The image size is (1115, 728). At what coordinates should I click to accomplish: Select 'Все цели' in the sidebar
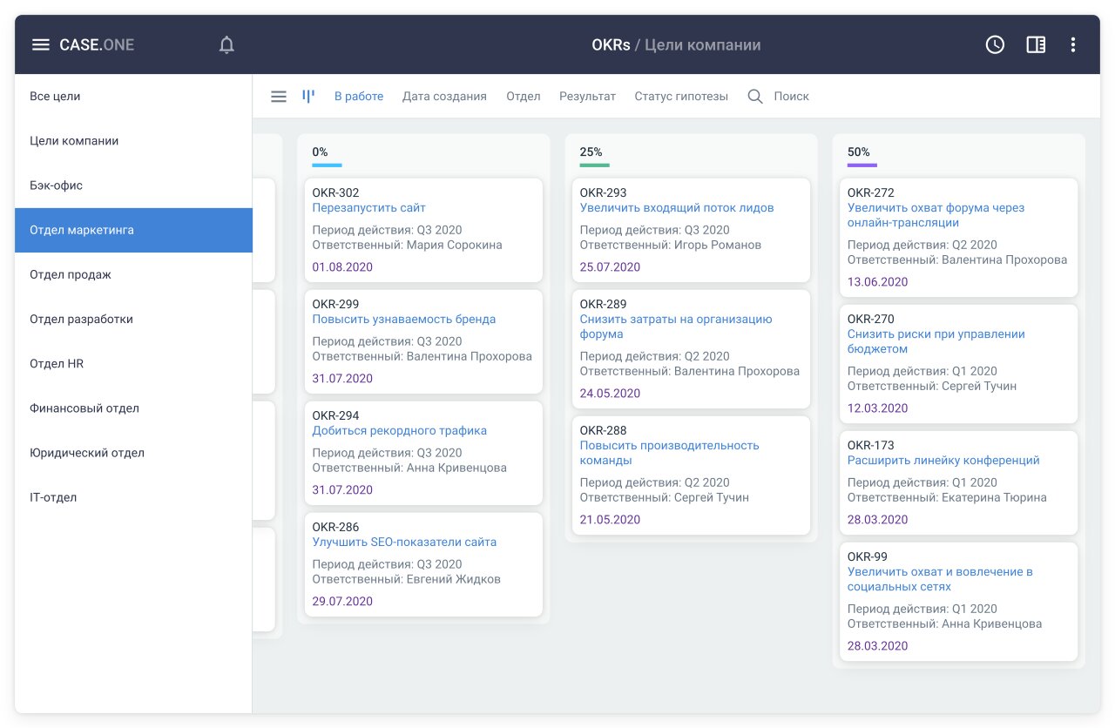tap(133, 97)
